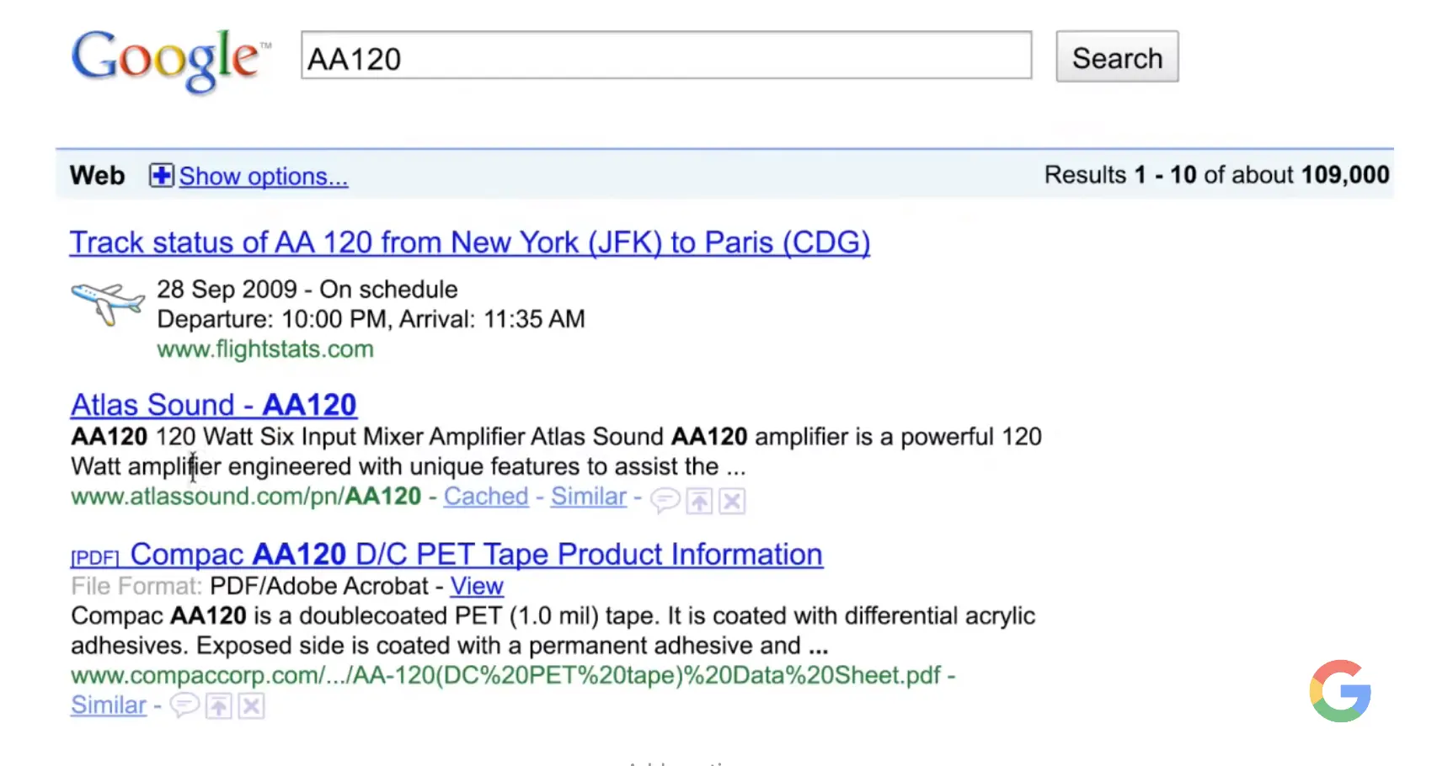Image resolution: width=1437 pixels, height=766 pixels.
Task: Open Compac AA120 PET Tape Product Information
Action: click(x=476, y=555)
